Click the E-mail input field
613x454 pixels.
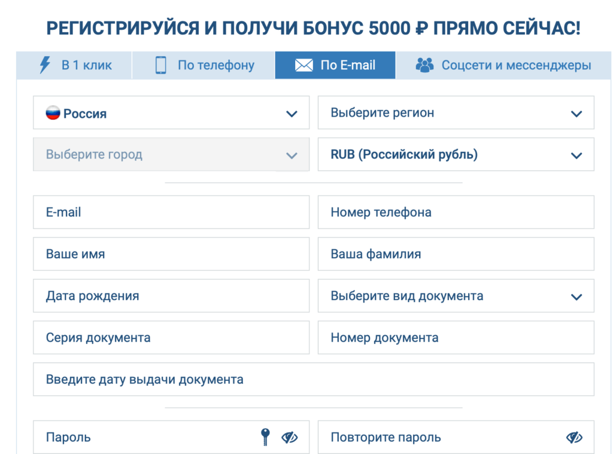(x=171, y=212)
